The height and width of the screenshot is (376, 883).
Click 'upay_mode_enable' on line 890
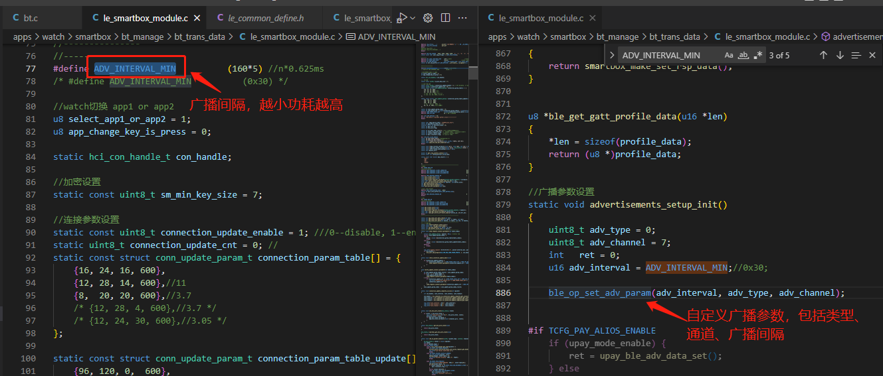click(609, 343)
